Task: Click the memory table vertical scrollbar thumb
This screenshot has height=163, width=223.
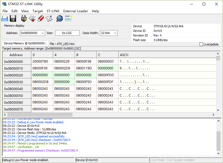Action: [218, 58]
